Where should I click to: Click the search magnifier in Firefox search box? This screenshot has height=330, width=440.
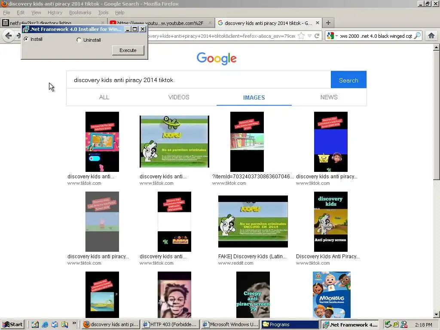(x=418, y=36)
